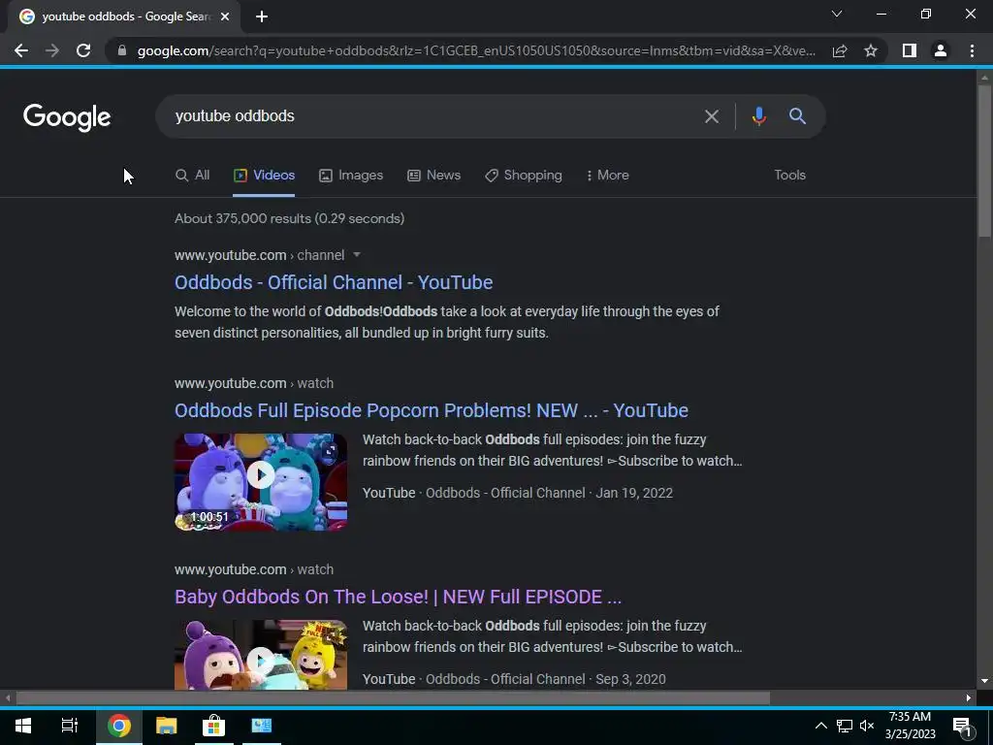
Task: Switch to the All results tab
Action: (193, 176)
